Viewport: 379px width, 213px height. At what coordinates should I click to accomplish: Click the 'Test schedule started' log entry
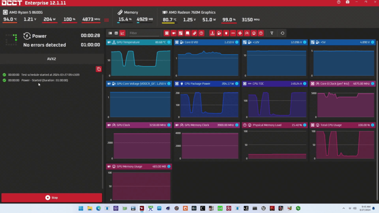click(50, 75)
